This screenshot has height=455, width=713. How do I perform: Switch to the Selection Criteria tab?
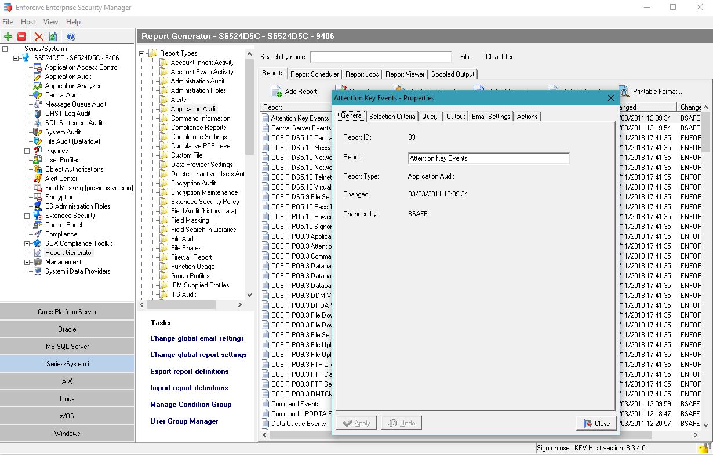click(392, 117)
